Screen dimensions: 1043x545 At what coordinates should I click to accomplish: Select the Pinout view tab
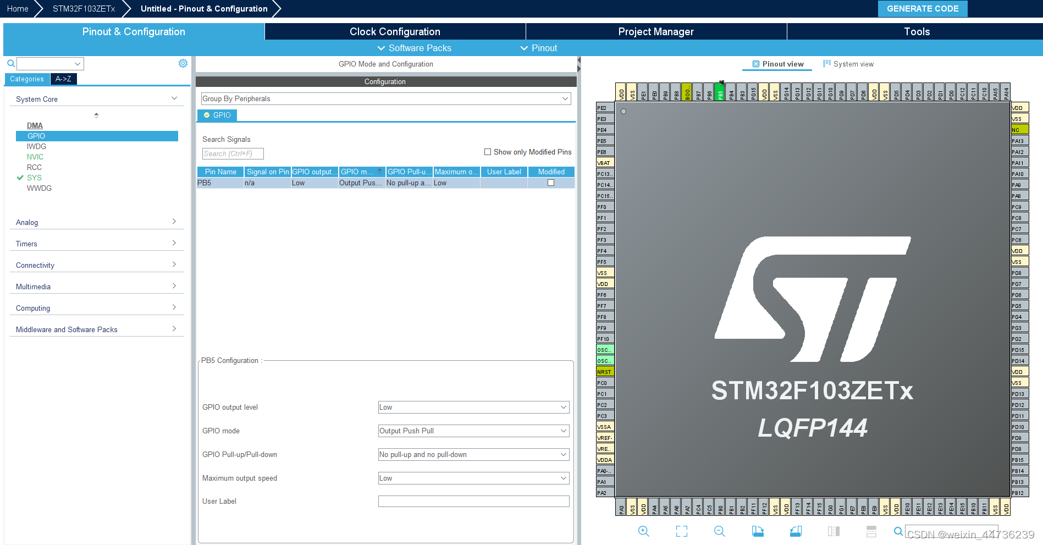pyautogui.click(x=777, y=64)
